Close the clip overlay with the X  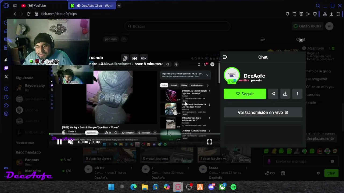click(301, 40)
